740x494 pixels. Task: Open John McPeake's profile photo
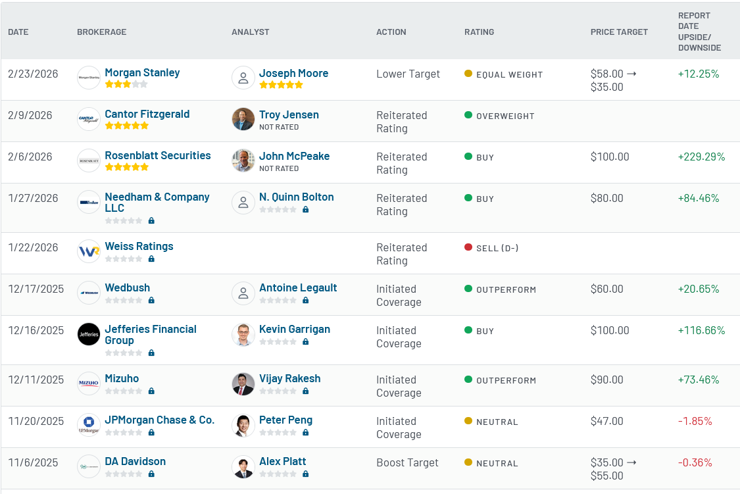click(x=243, y=161)
